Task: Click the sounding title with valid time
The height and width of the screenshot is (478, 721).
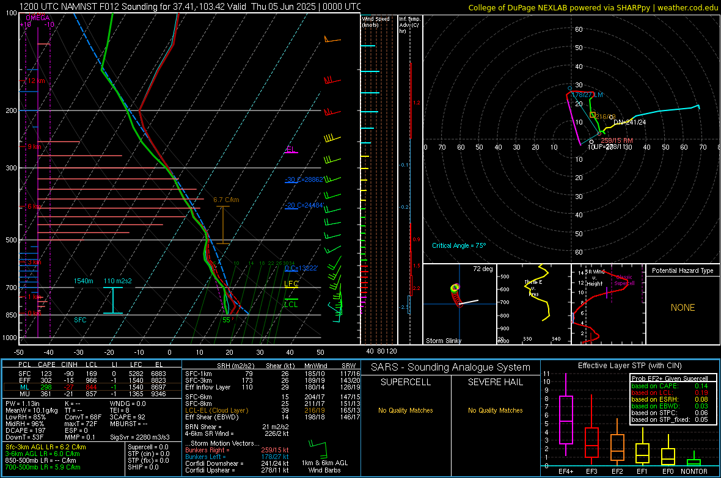Action: (190, 7)
